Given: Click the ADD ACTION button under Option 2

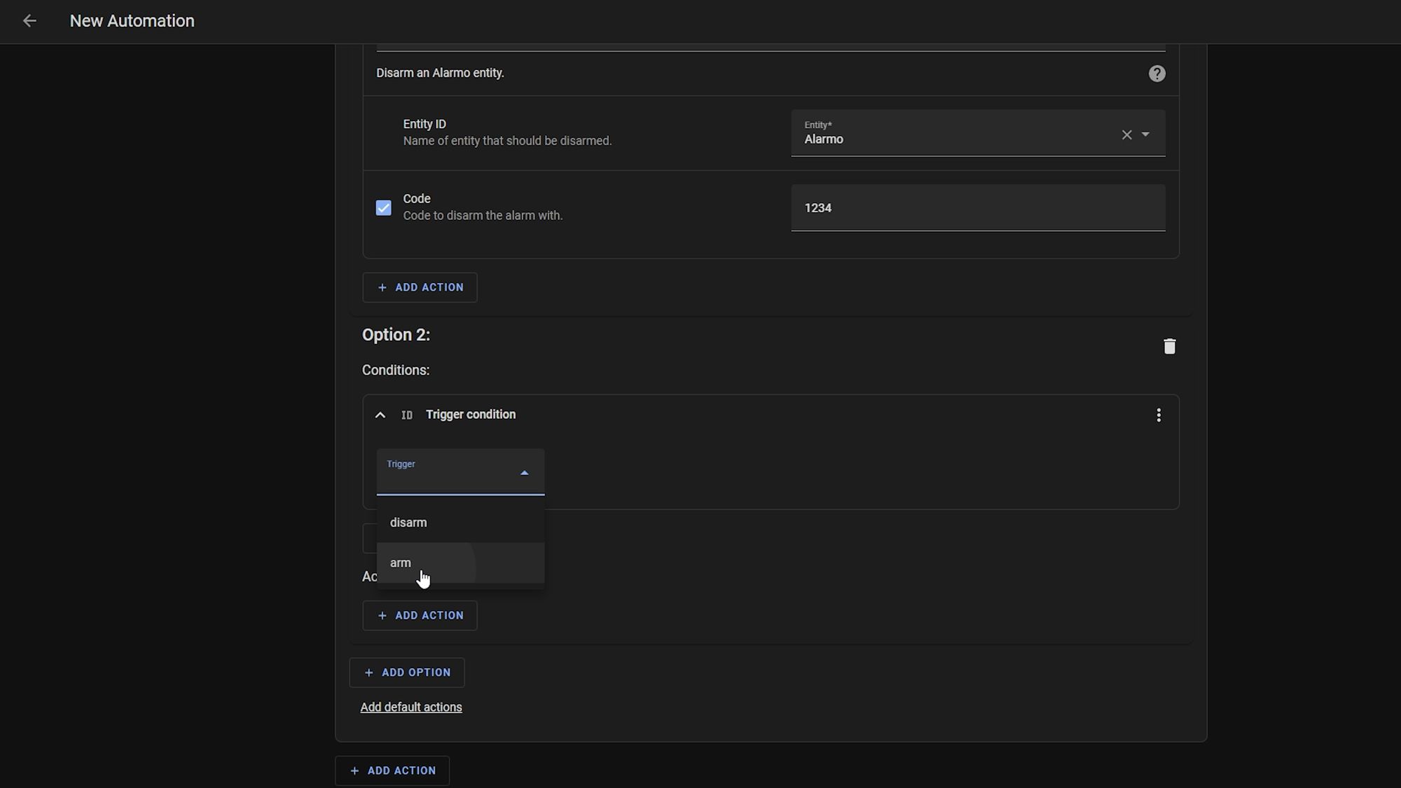Looking at the screenshot, I should point(420,615).
